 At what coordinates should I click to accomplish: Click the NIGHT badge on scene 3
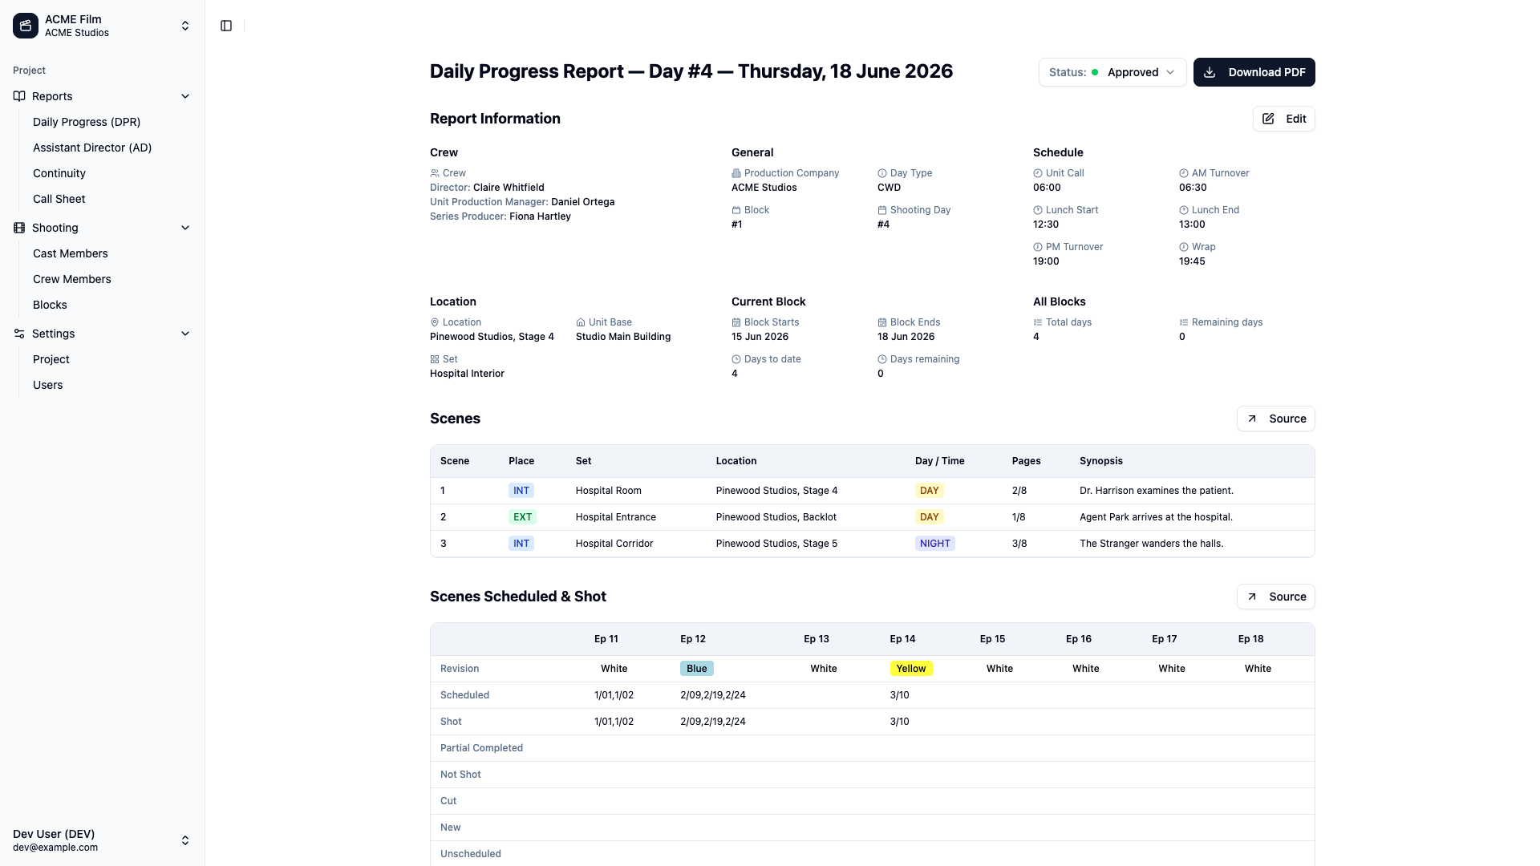[x=935, y=544]
